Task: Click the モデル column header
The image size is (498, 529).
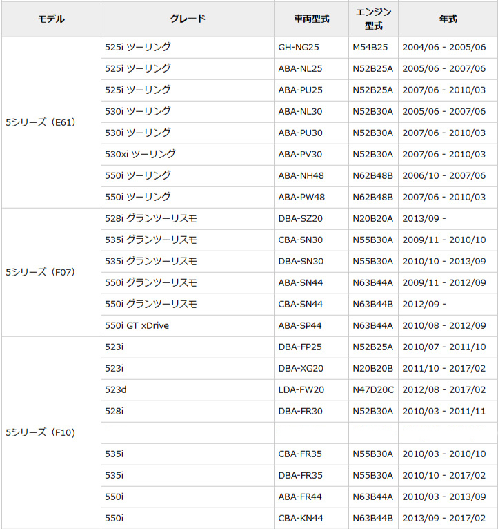Action: point(51,19)
